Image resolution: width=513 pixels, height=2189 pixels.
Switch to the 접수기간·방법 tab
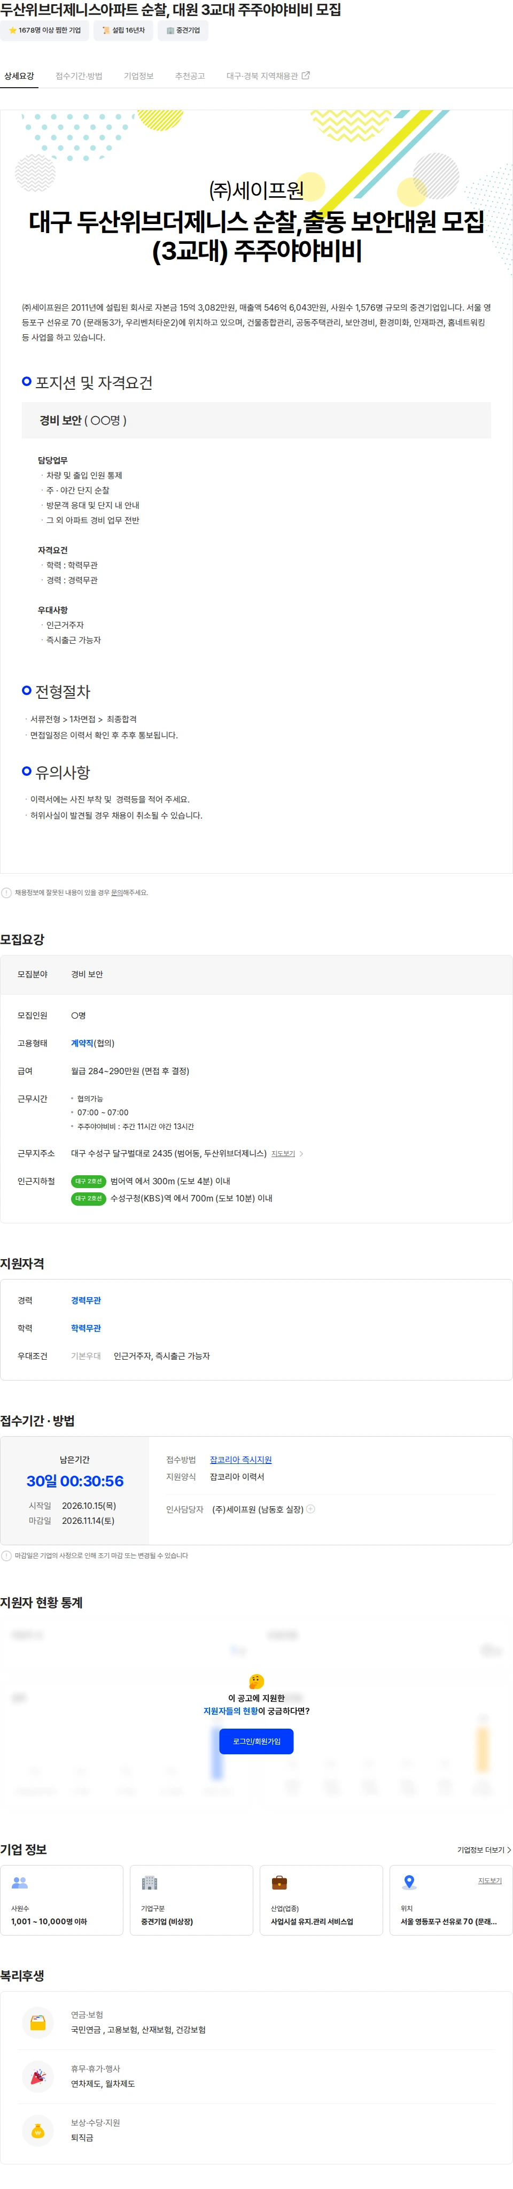pyautogui.click(x=79, y=75)
